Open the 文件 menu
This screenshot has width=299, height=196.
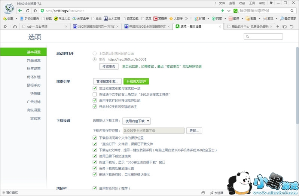(x=222, y=3)
